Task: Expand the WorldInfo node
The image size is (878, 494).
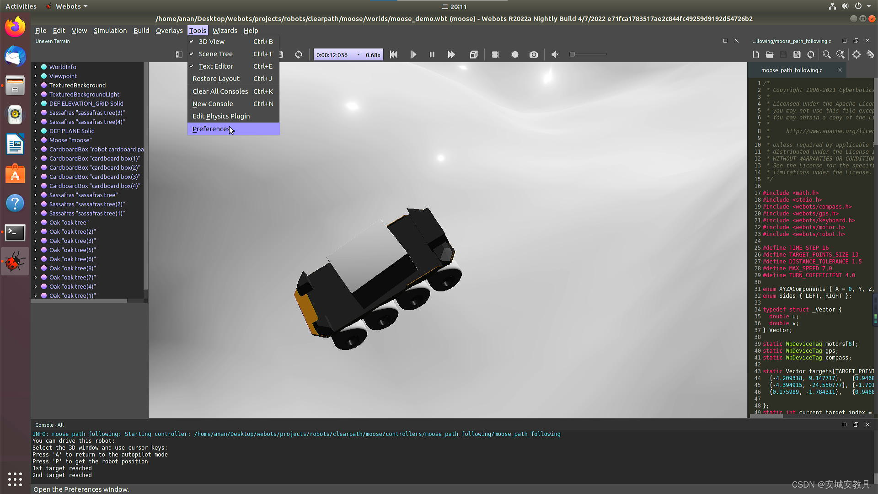Action: point(36,67)
